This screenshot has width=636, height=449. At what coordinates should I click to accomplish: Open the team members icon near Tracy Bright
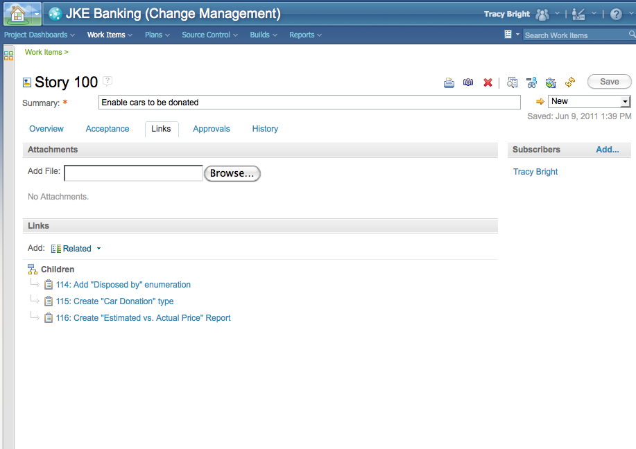pyautogui.click(x=542, y=14)
